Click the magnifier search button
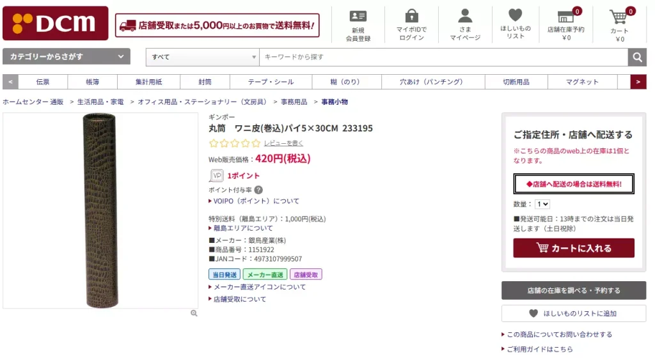This screenshot has height=363, width=655. point(637,57)
